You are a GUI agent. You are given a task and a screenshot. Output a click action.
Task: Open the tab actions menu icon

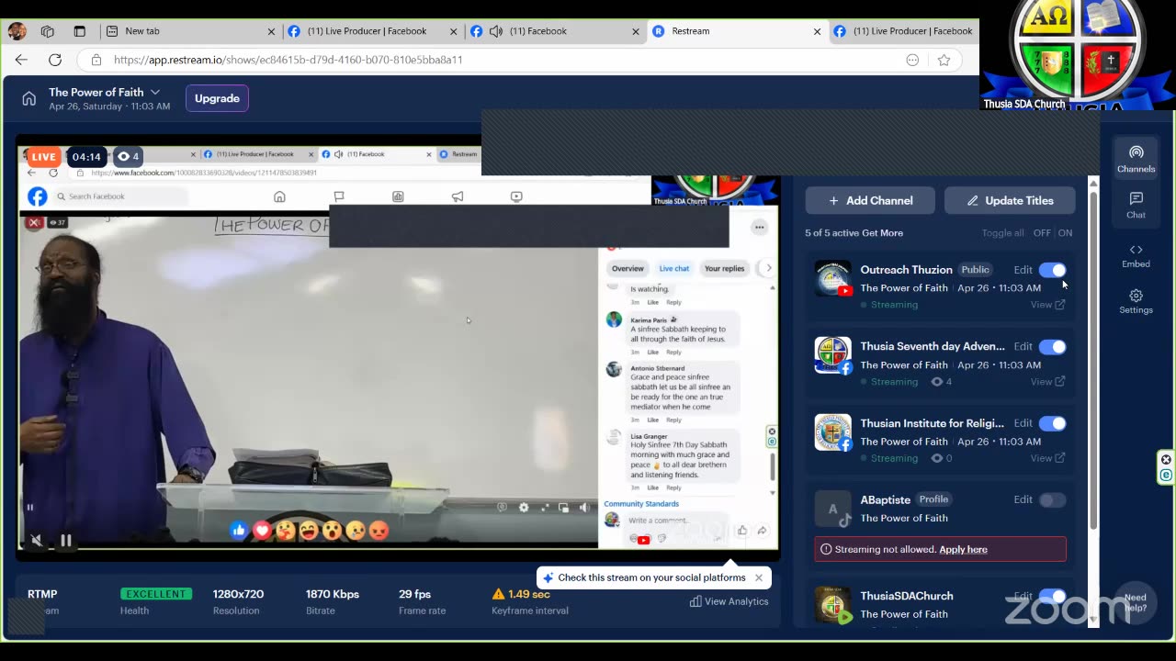[x=80, y=31]
